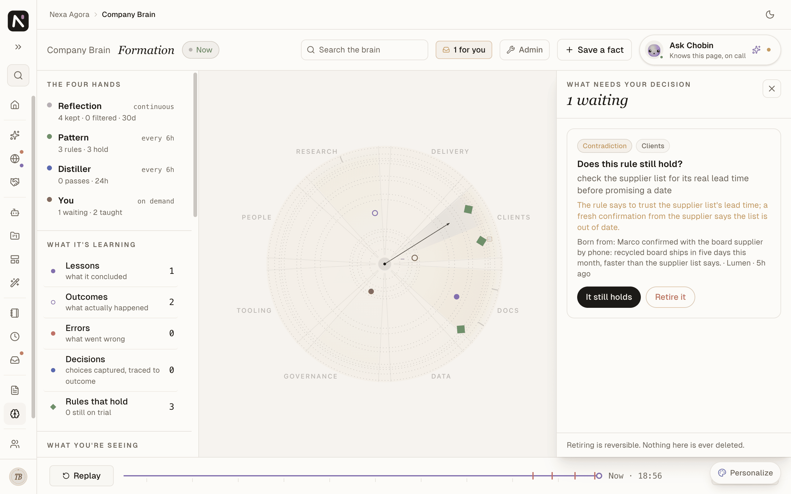Click the Contradiction tag
The height and width of the screenshot is (494, 791).
tap(604, 146)
